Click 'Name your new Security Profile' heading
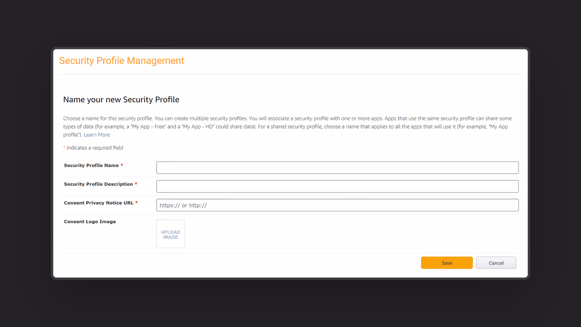This screenshot has height=327, width=581. coord(121,99)
